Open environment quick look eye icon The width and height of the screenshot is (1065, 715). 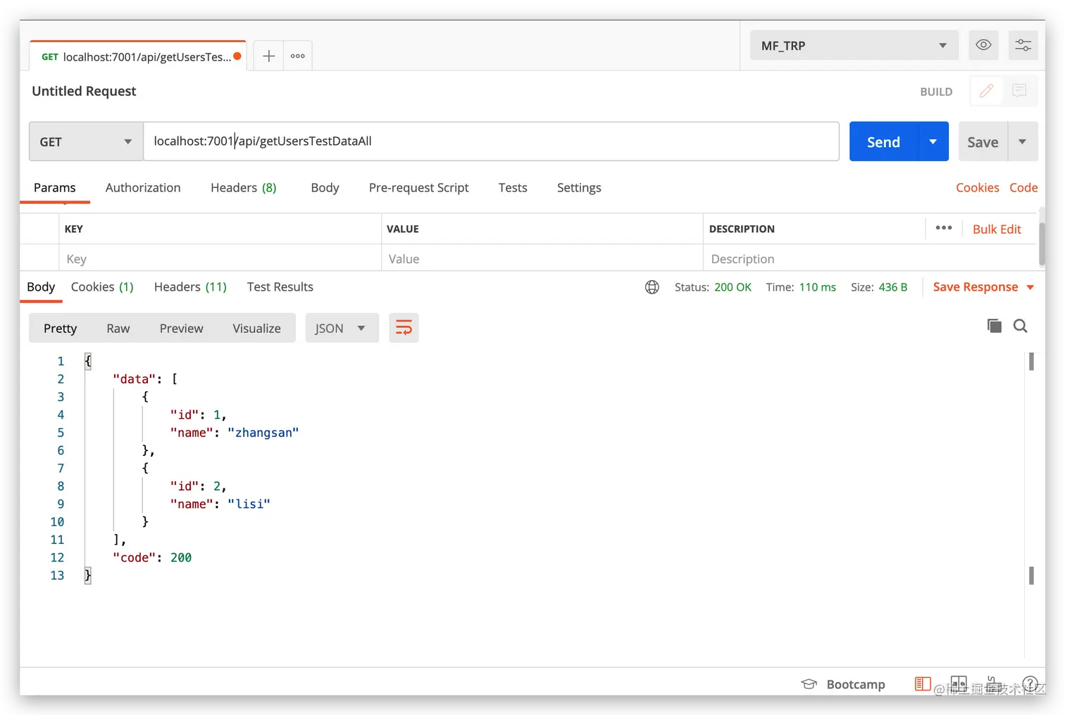point(983,46)
